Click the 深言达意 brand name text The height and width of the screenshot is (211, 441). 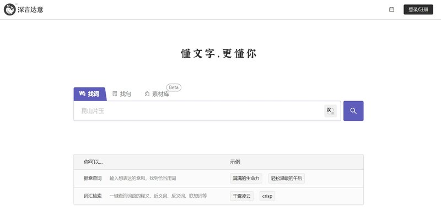click(x=30, y=10)
